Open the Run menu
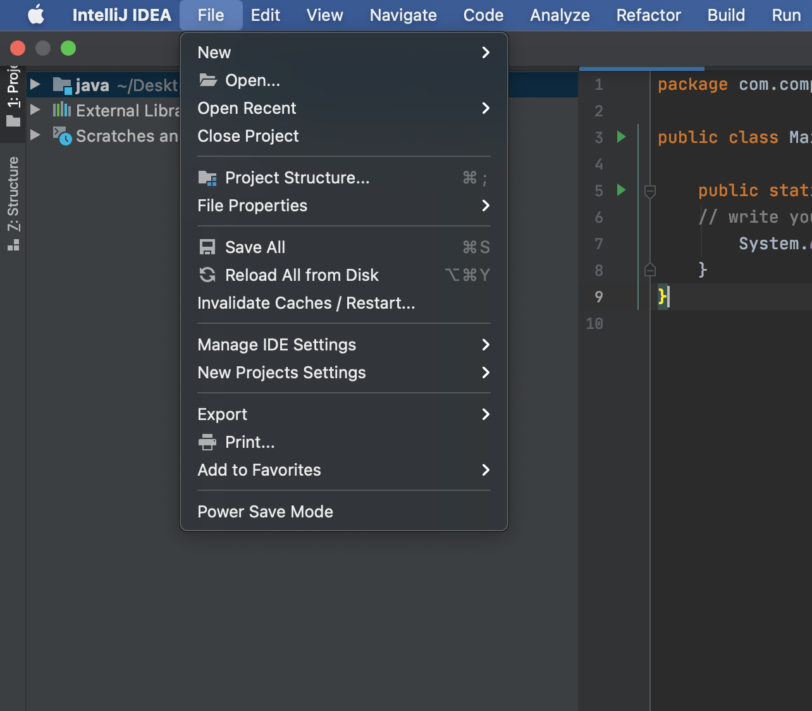 (786, 15)
